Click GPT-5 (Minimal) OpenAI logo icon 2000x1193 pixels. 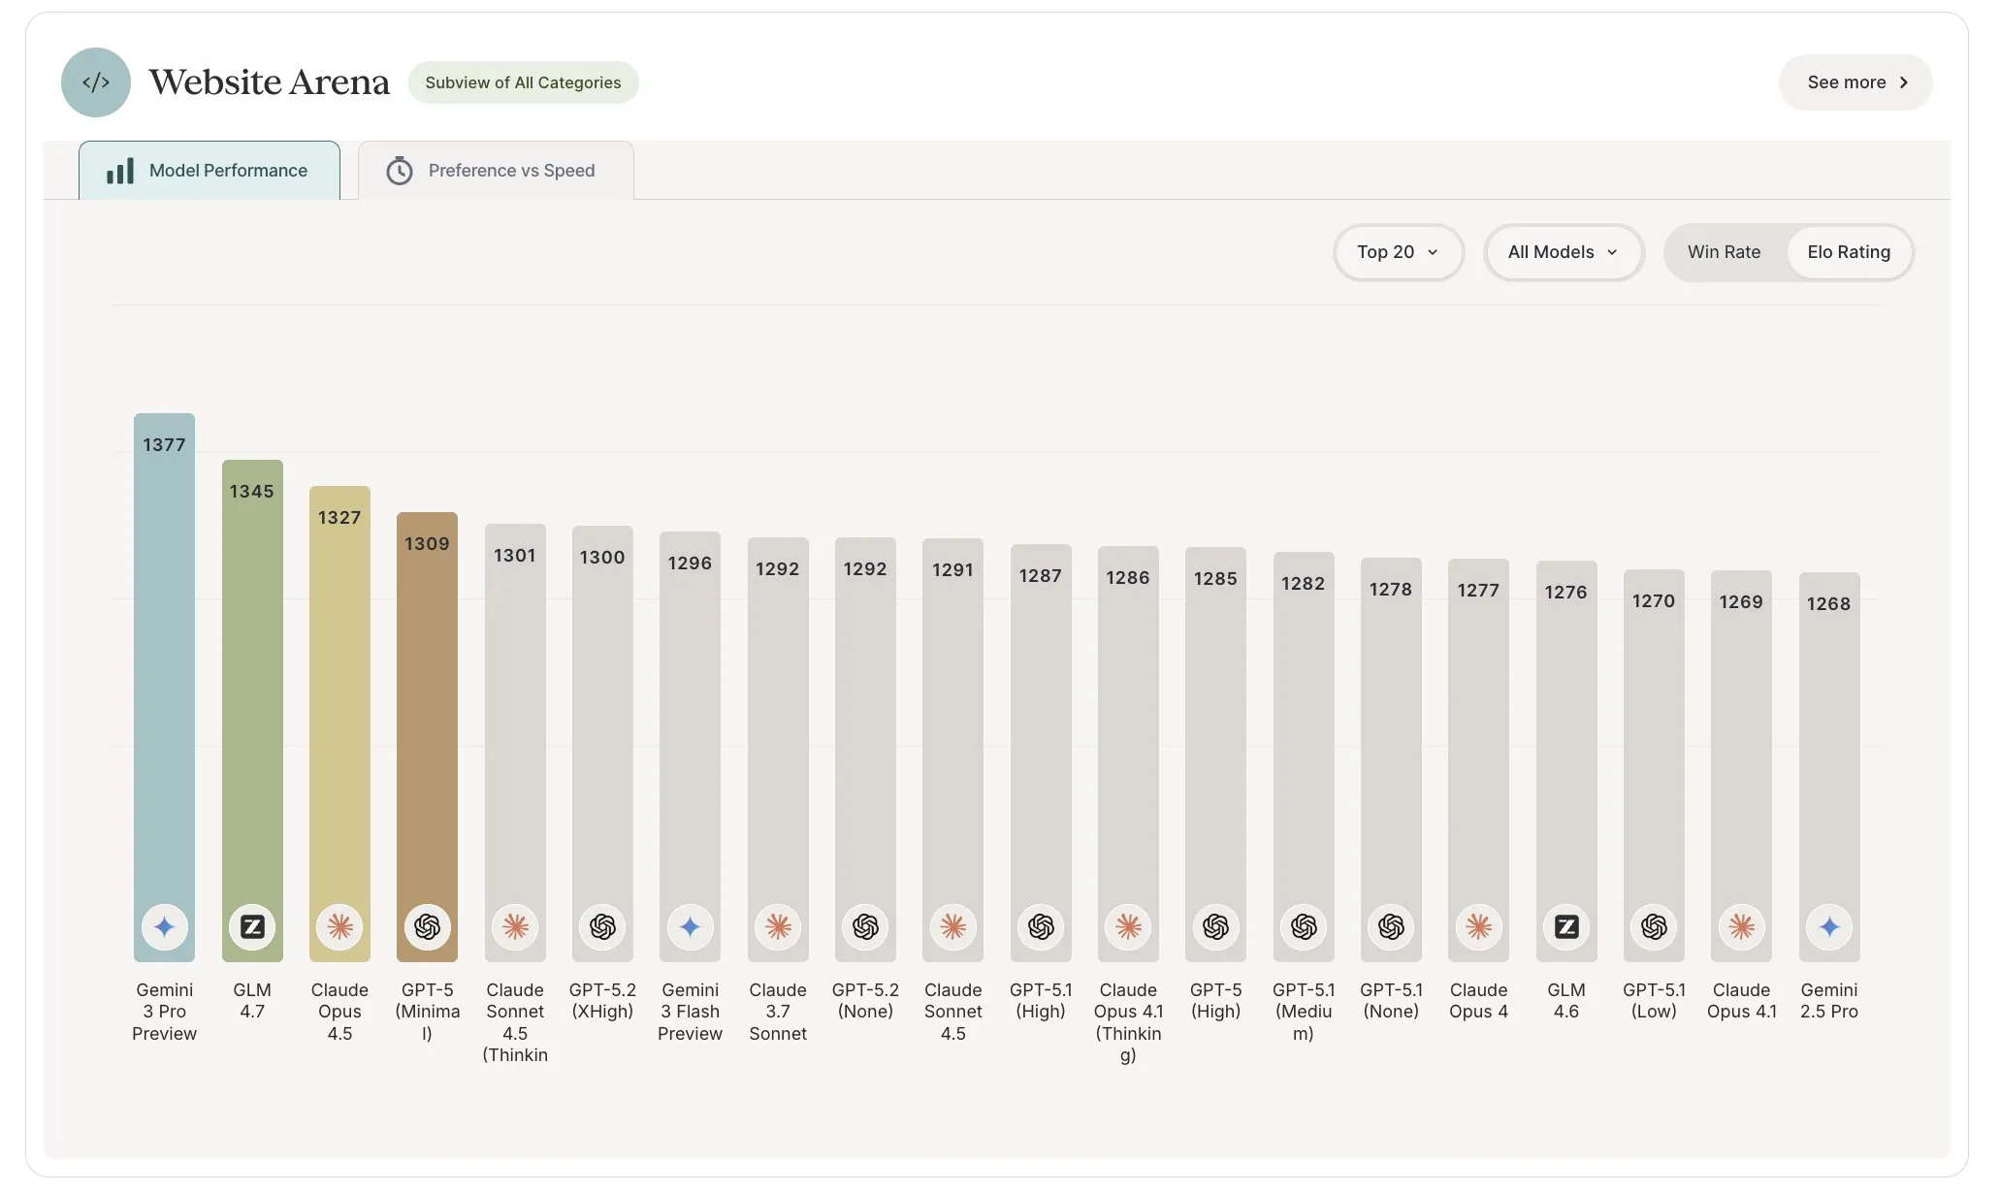(x=427, y=927)
